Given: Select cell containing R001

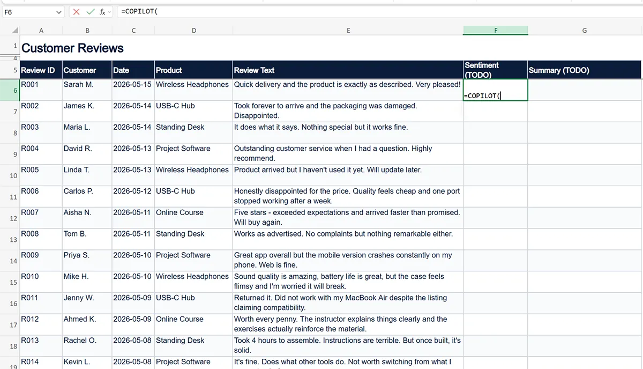Looking at the screenshot, I should pos(41,90).
